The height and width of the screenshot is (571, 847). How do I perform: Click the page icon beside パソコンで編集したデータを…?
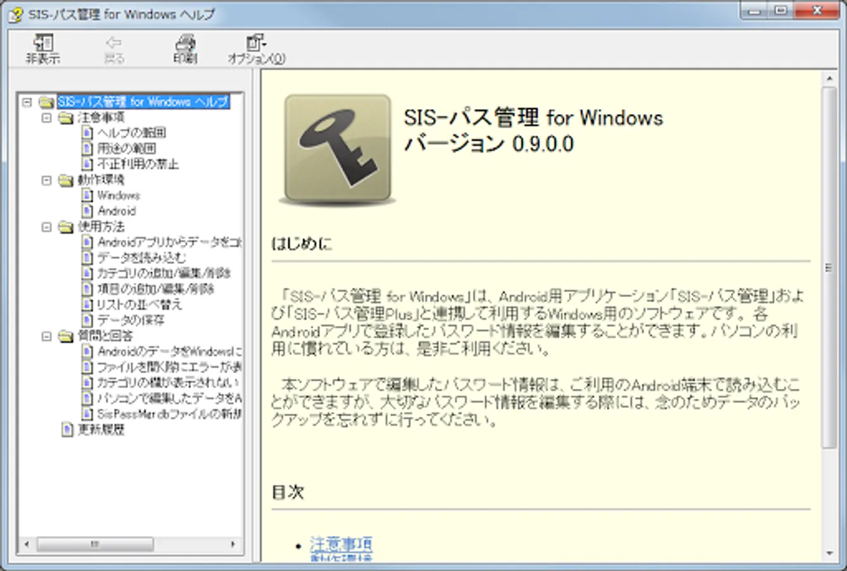(x=87, y=398)
